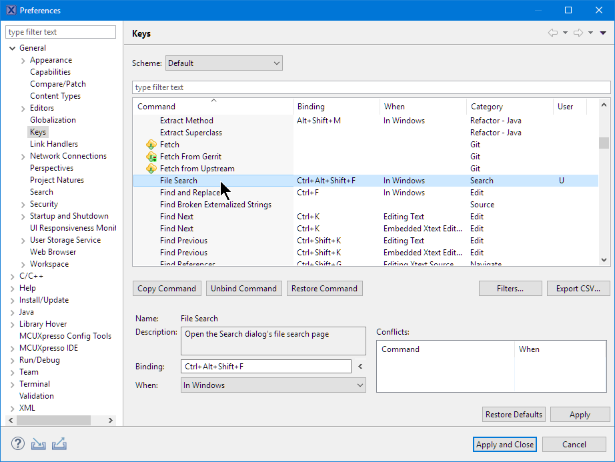The width and height of the screenshot is (615, 462).
Task: Click the table scroll down arrow
Action: [604, 260]
